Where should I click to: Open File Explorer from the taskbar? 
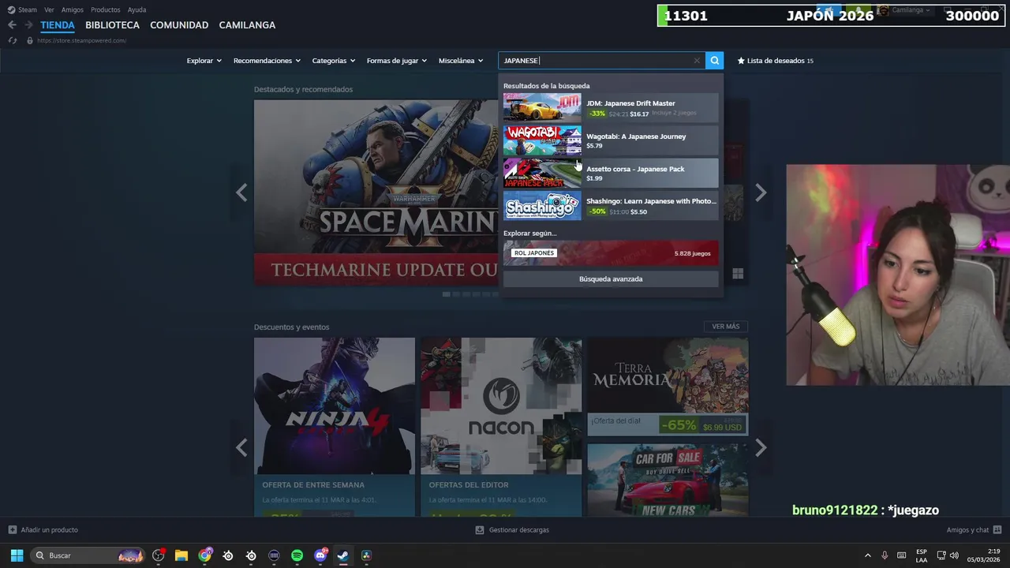181,555
